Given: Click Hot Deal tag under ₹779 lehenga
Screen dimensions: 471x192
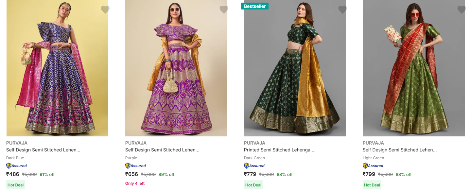Looking at the screenshot, I should 253,185.
